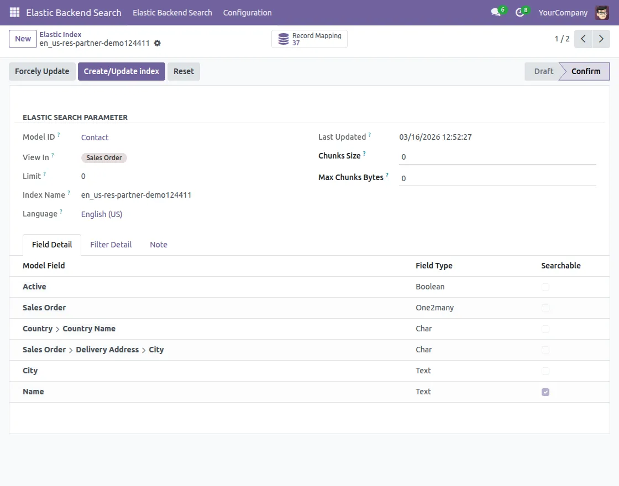Open the Configuration menu
The image size is (619, 486).
click(247, 12)
